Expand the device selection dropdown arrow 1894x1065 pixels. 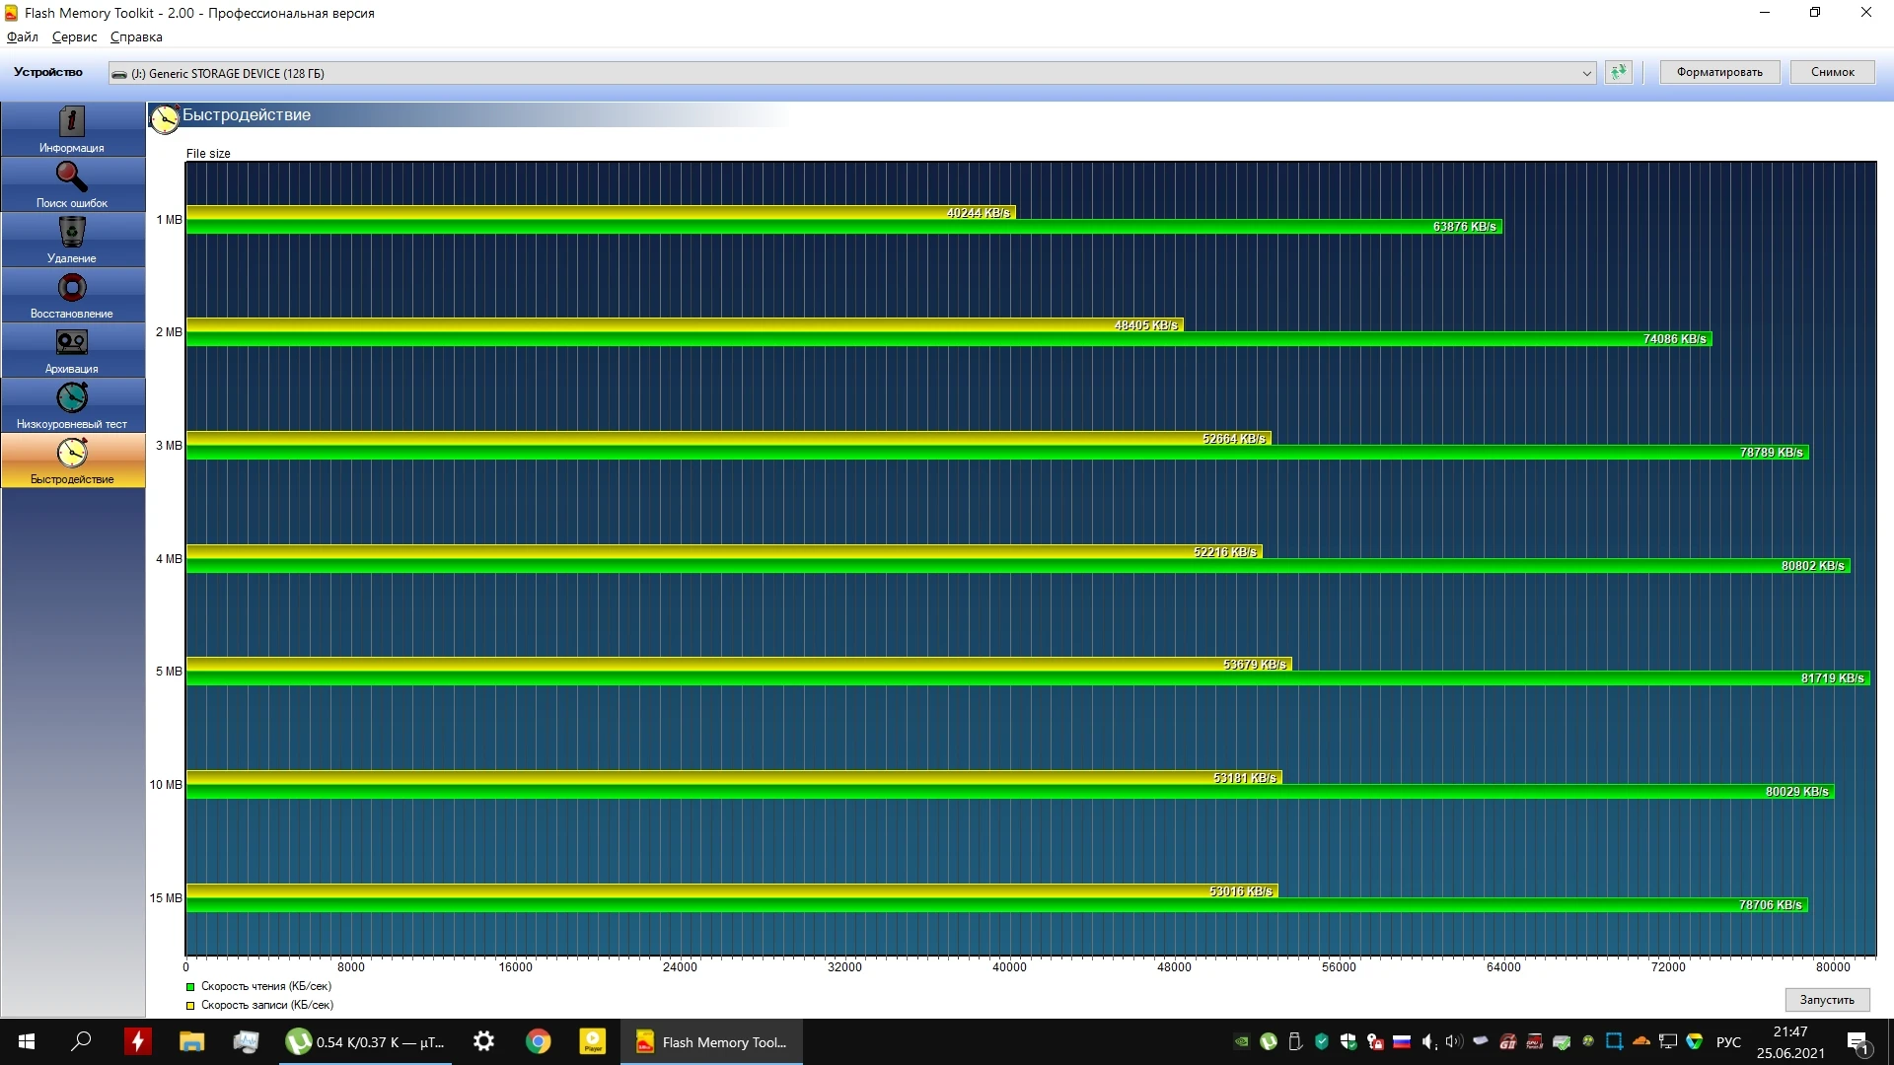[1586, 73]
